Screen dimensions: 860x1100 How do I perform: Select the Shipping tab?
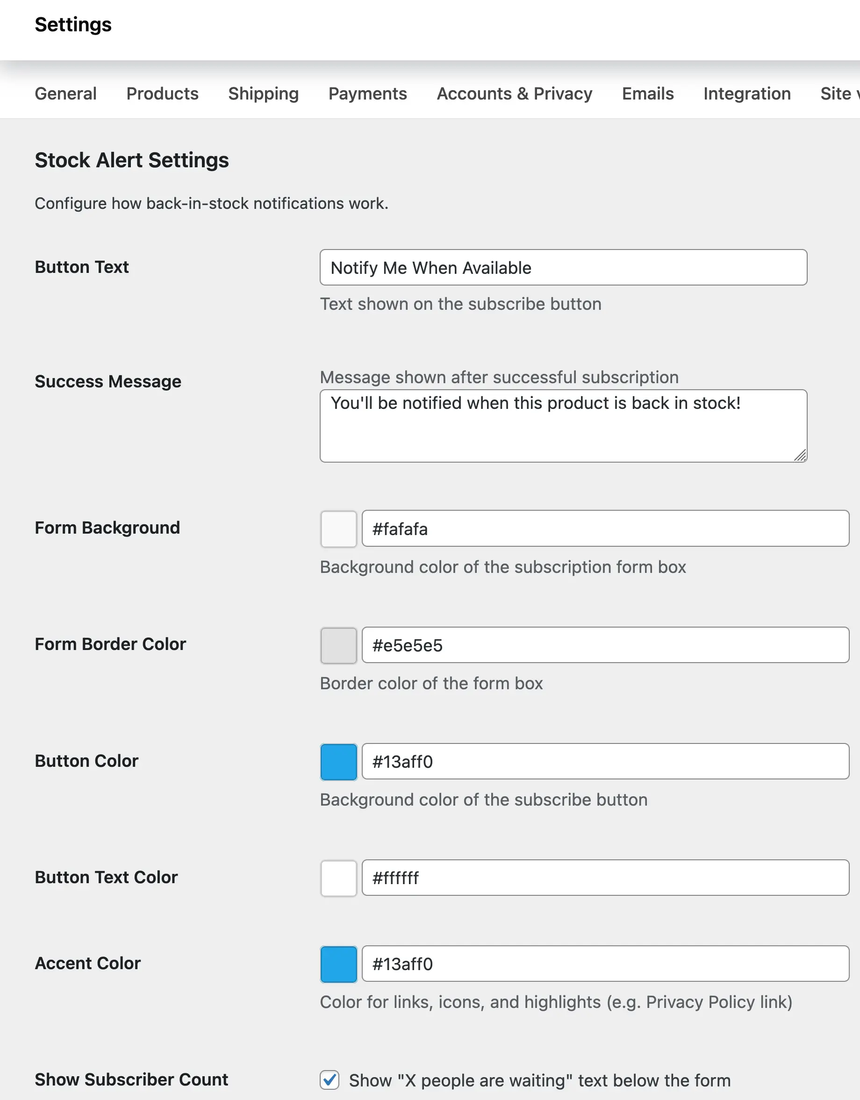click(264, 93)
